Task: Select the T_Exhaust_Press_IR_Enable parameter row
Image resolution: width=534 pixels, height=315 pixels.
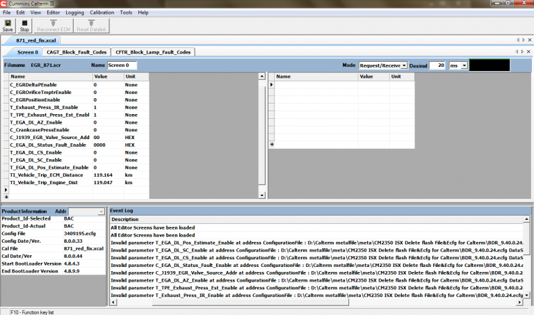Action: [x=76, y=107]
